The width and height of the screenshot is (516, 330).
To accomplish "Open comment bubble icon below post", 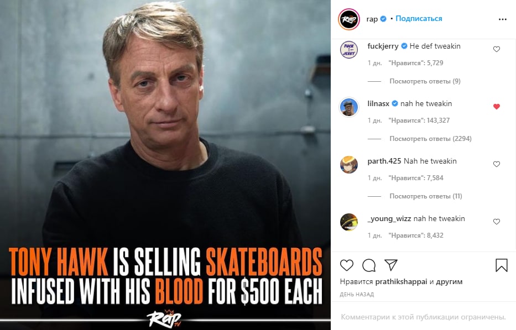I will pos(369,265).
